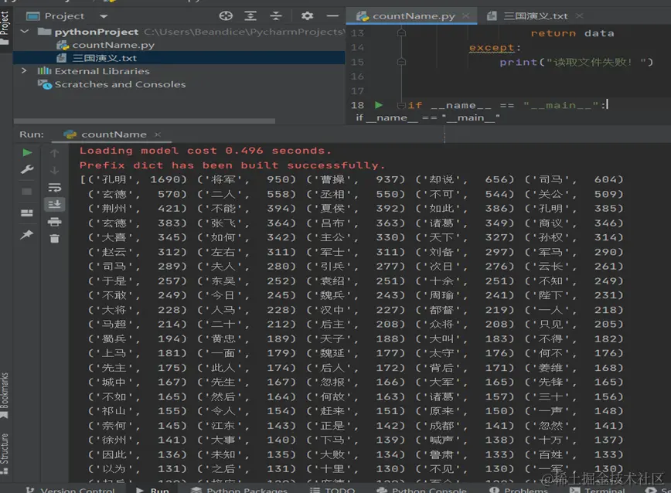Screen dimensions: 671x493
Task: Click the console entry ('孔明', 1690)
Action: click(138, 179)
